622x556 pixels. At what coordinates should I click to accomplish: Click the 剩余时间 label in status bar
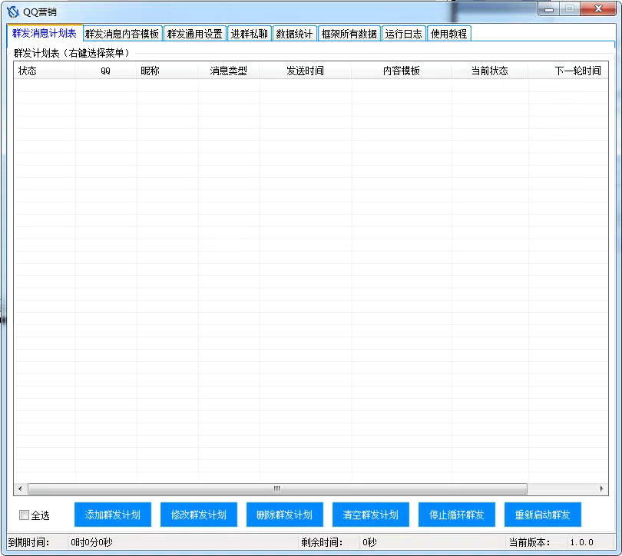pyautogui.click(x=322, y=542)
